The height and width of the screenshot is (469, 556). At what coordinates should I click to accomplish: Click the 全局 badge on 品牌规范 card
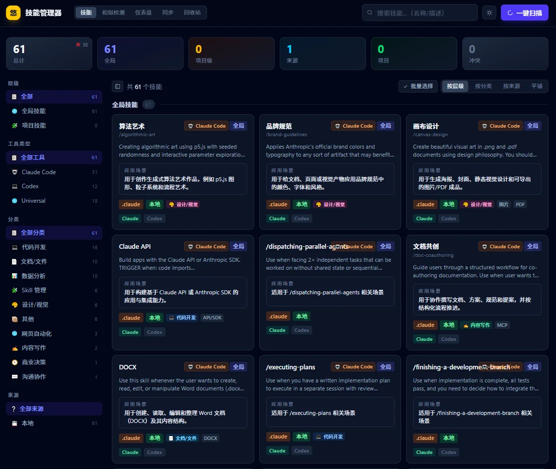point(386,126)
